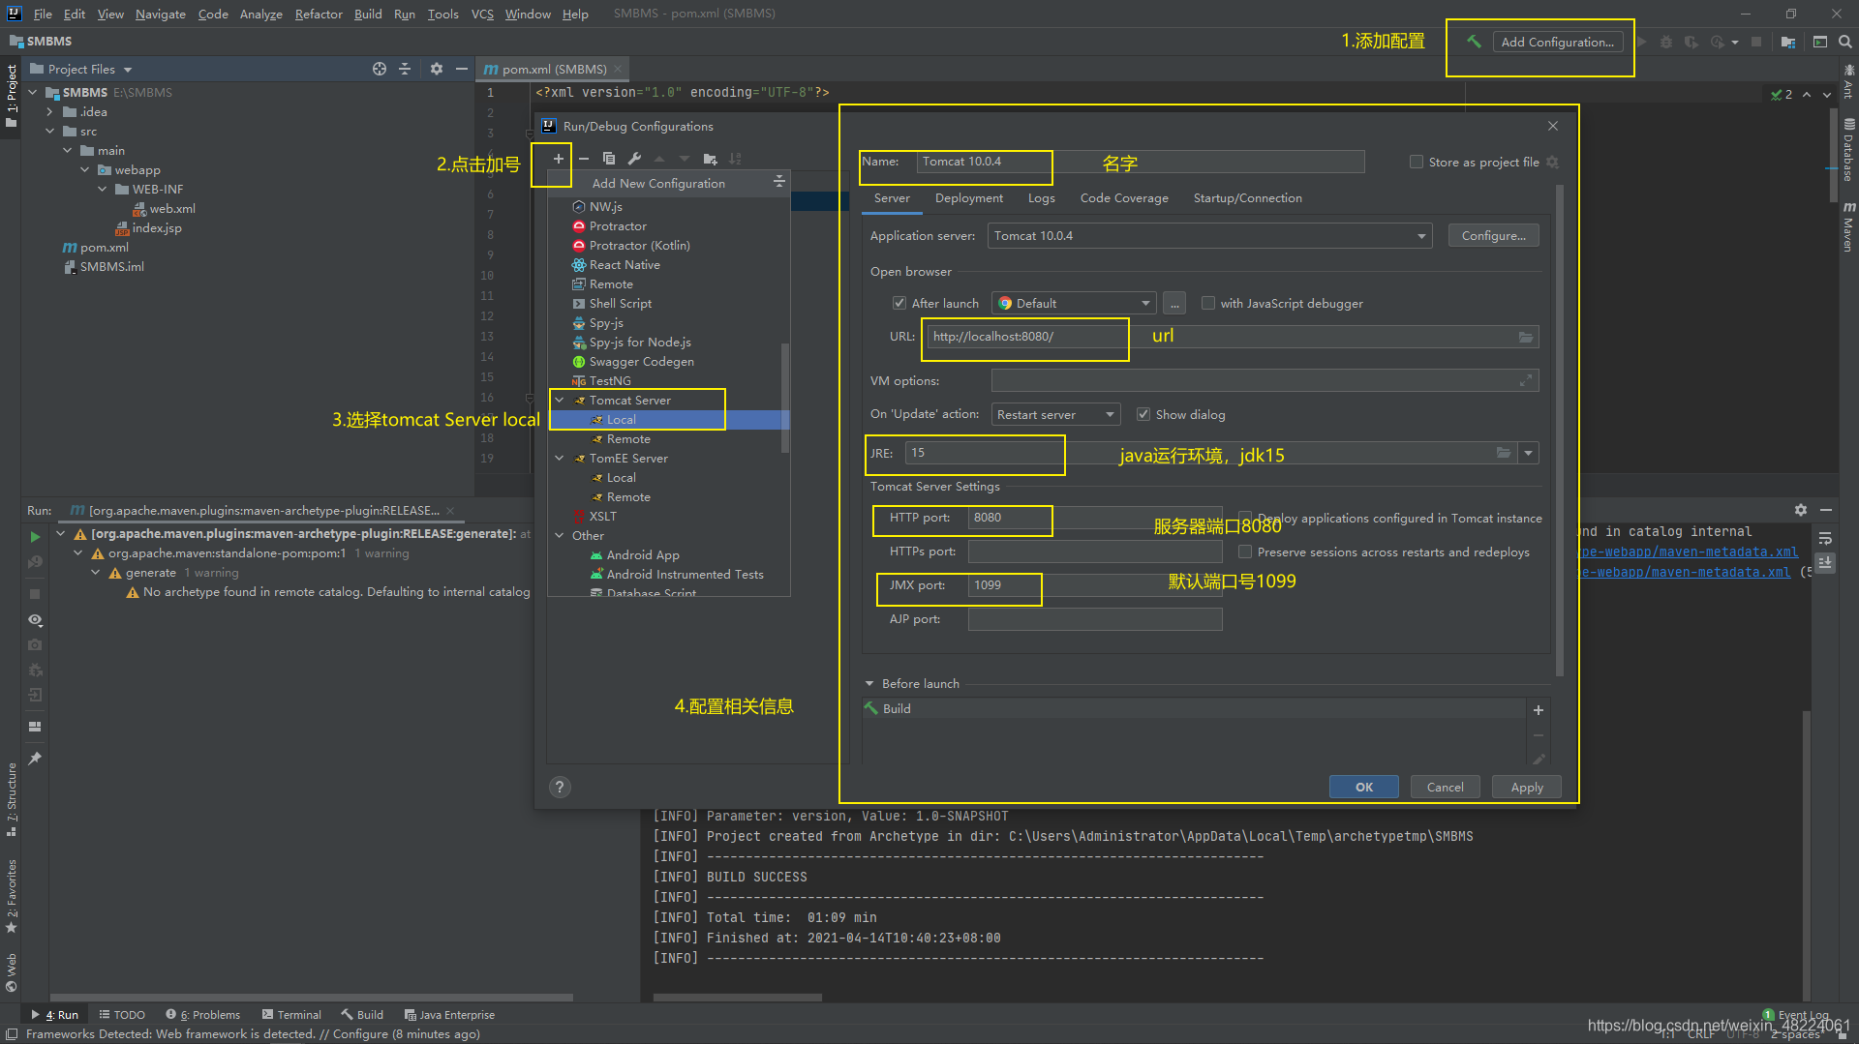This screenshot has height=1044, width=1859.
Task: Click the select opened file target icon
Action: click(380, 69)
